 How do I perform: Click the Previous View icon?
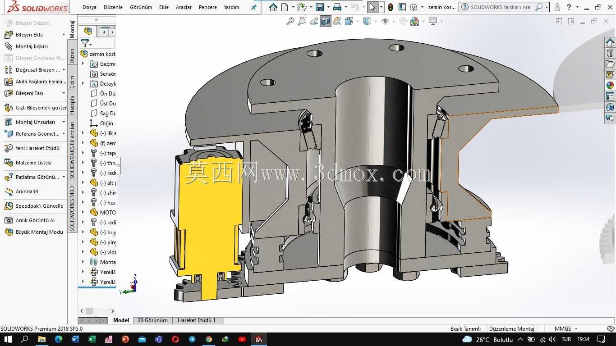[x=314, y=21]
